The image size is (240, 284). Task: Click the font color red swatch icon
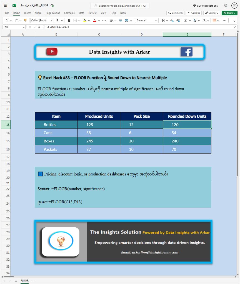(x=94, y=21)
